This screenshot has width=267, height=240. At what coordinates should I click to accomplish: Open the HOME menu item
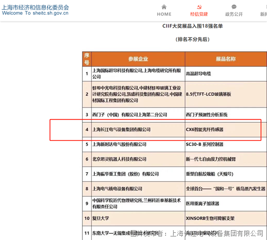[164, 11]
